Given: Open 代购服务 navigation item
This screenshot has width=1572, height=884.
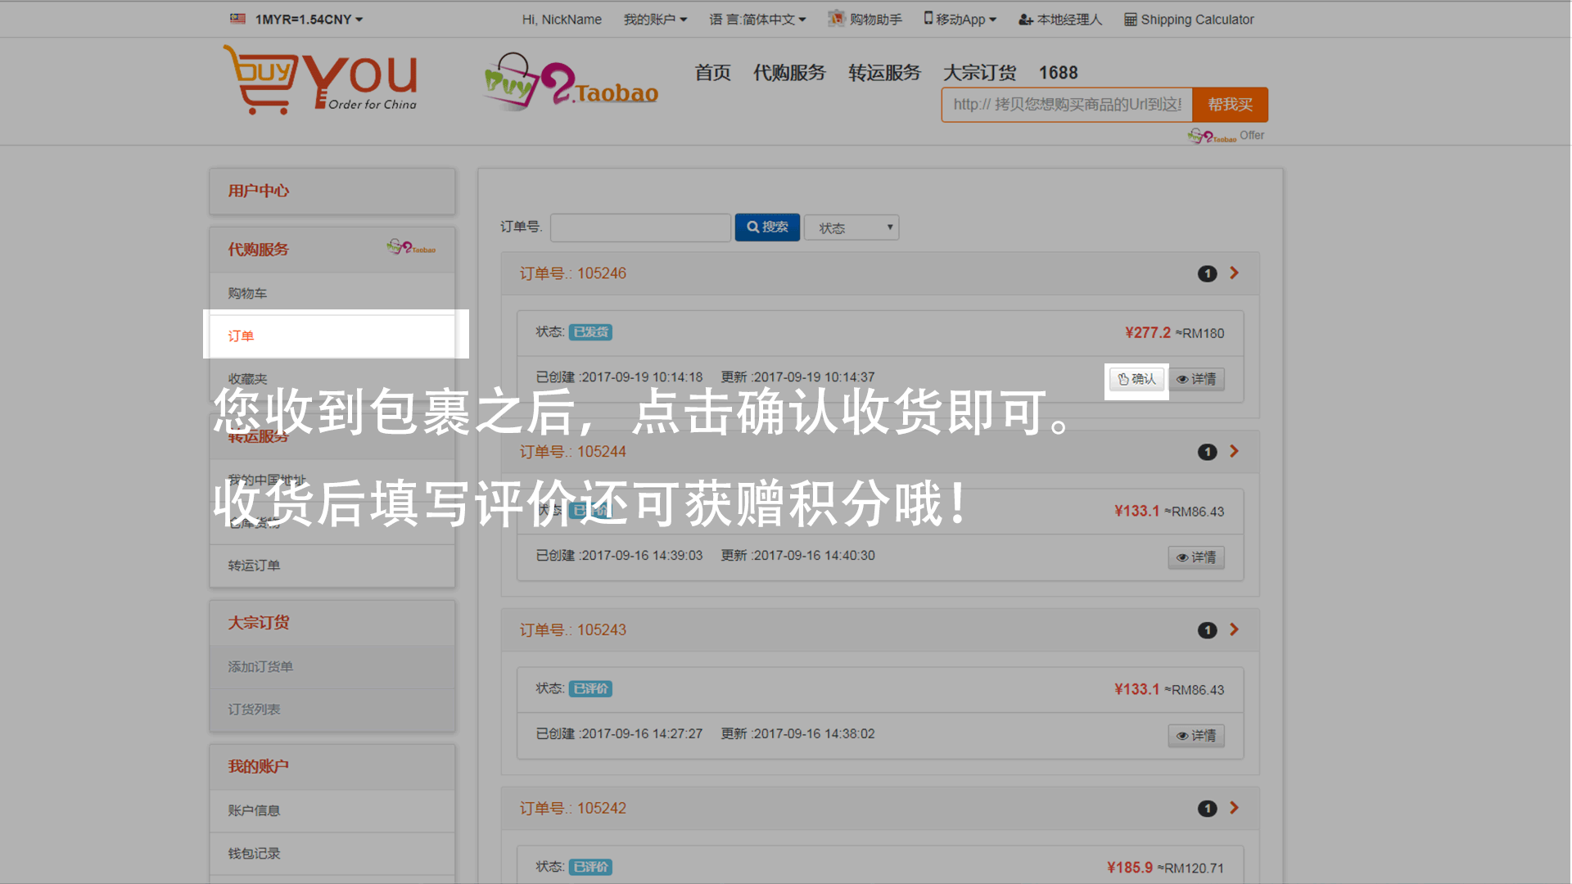Looking at the screenshot, I should (789, 73).
